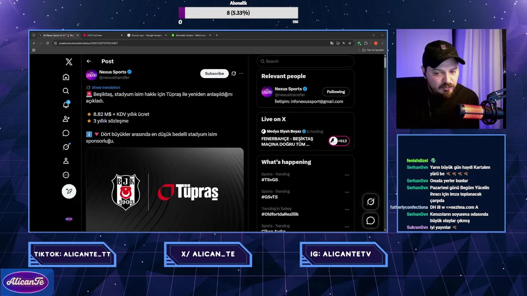
Task: Open #GSvTS trending topic
Action: (270, 197)
